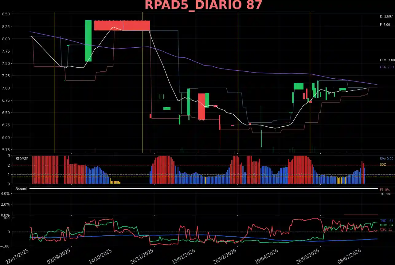The width and height of the screenshot is (395, 265).
Task: Click the 1 tick on STD/ATR axis
Action: [9, 175]
